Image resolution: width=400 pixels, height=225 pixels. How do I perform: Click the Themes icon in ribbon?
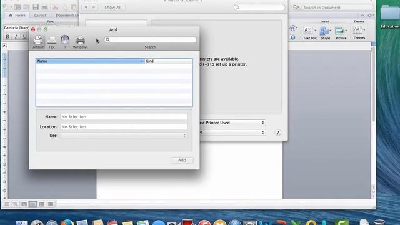357,30
